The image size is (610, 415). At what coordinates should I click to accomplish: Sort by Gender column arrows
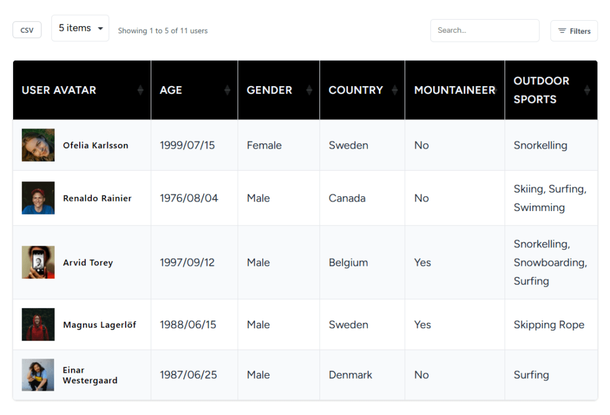[x=309, y=90]
